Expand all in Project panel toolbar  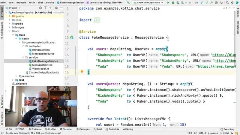click(45, 8)
